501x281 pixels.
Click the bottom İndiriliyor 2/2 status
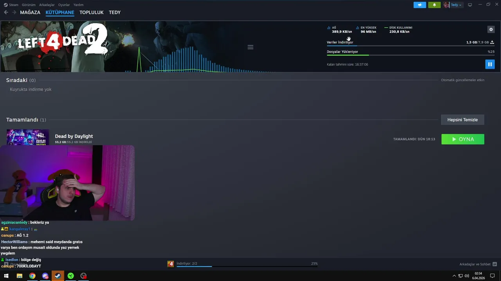point(187,263)
